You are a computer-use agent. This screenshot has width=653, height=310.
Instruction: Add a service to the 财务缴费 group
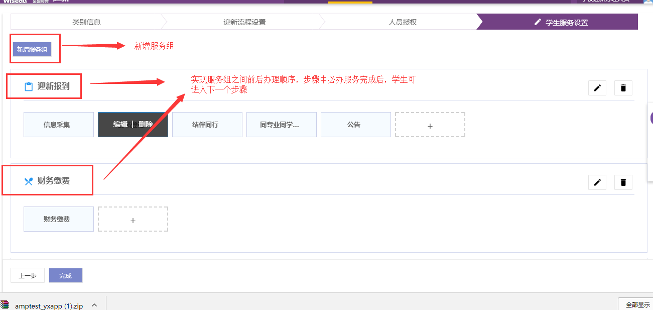[x=133, y=219]
